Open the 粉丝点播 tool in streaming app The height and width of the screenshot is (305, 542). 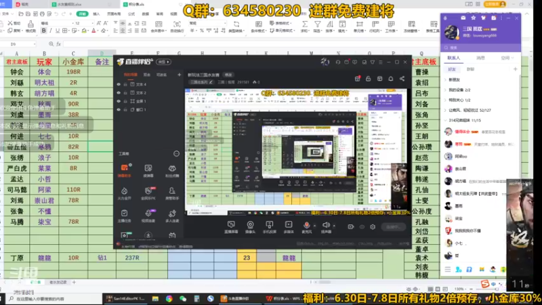click(x=172, y=171)
